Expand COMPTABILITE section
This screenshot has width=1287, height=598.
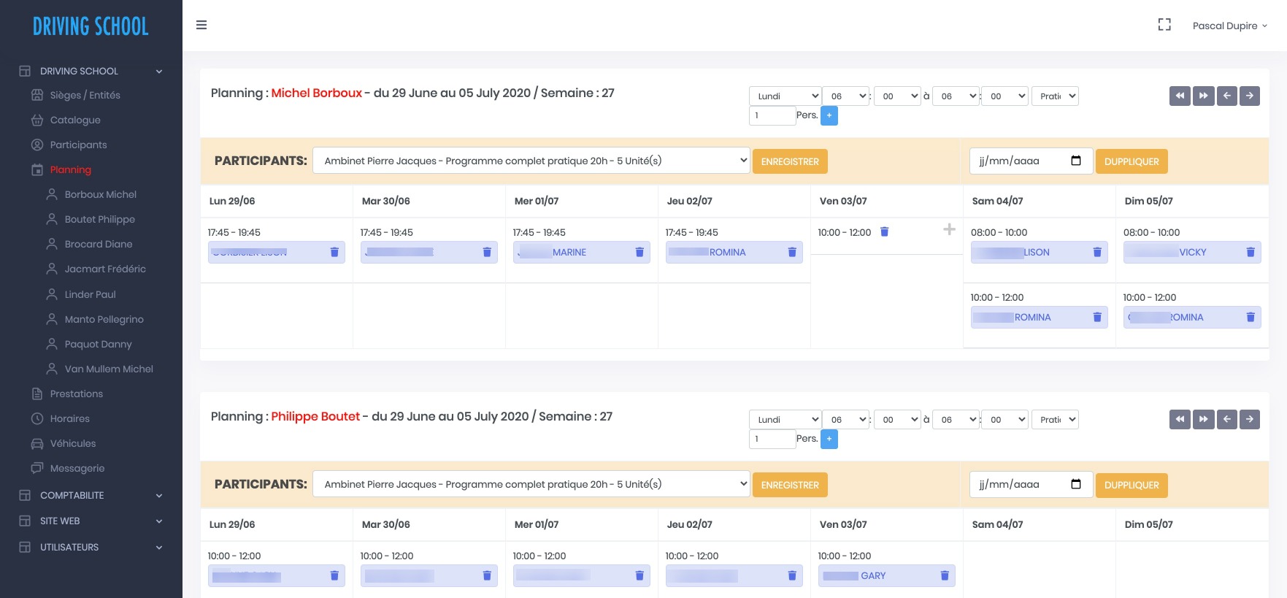tap(91, 495)
